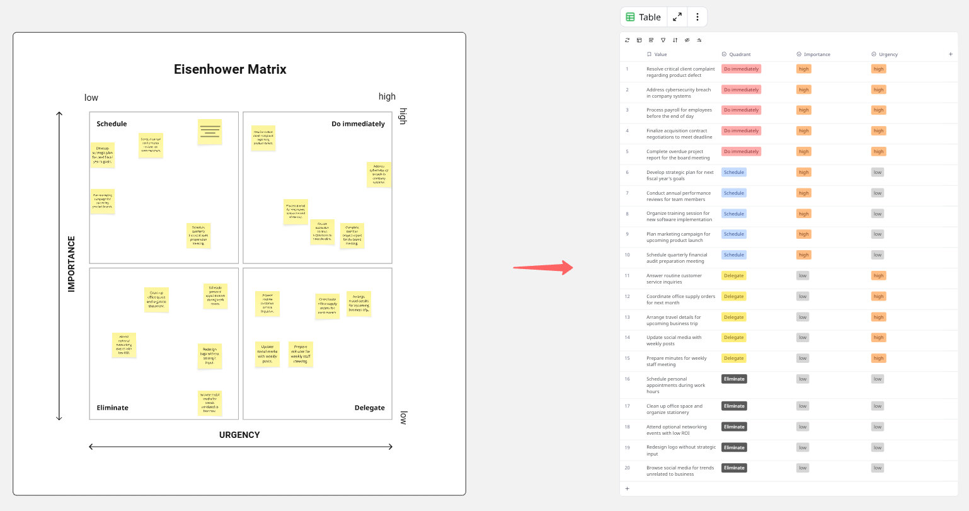969x511 pixels.
Task: Click the table settings sliders icon
Action: click(699, 40)
